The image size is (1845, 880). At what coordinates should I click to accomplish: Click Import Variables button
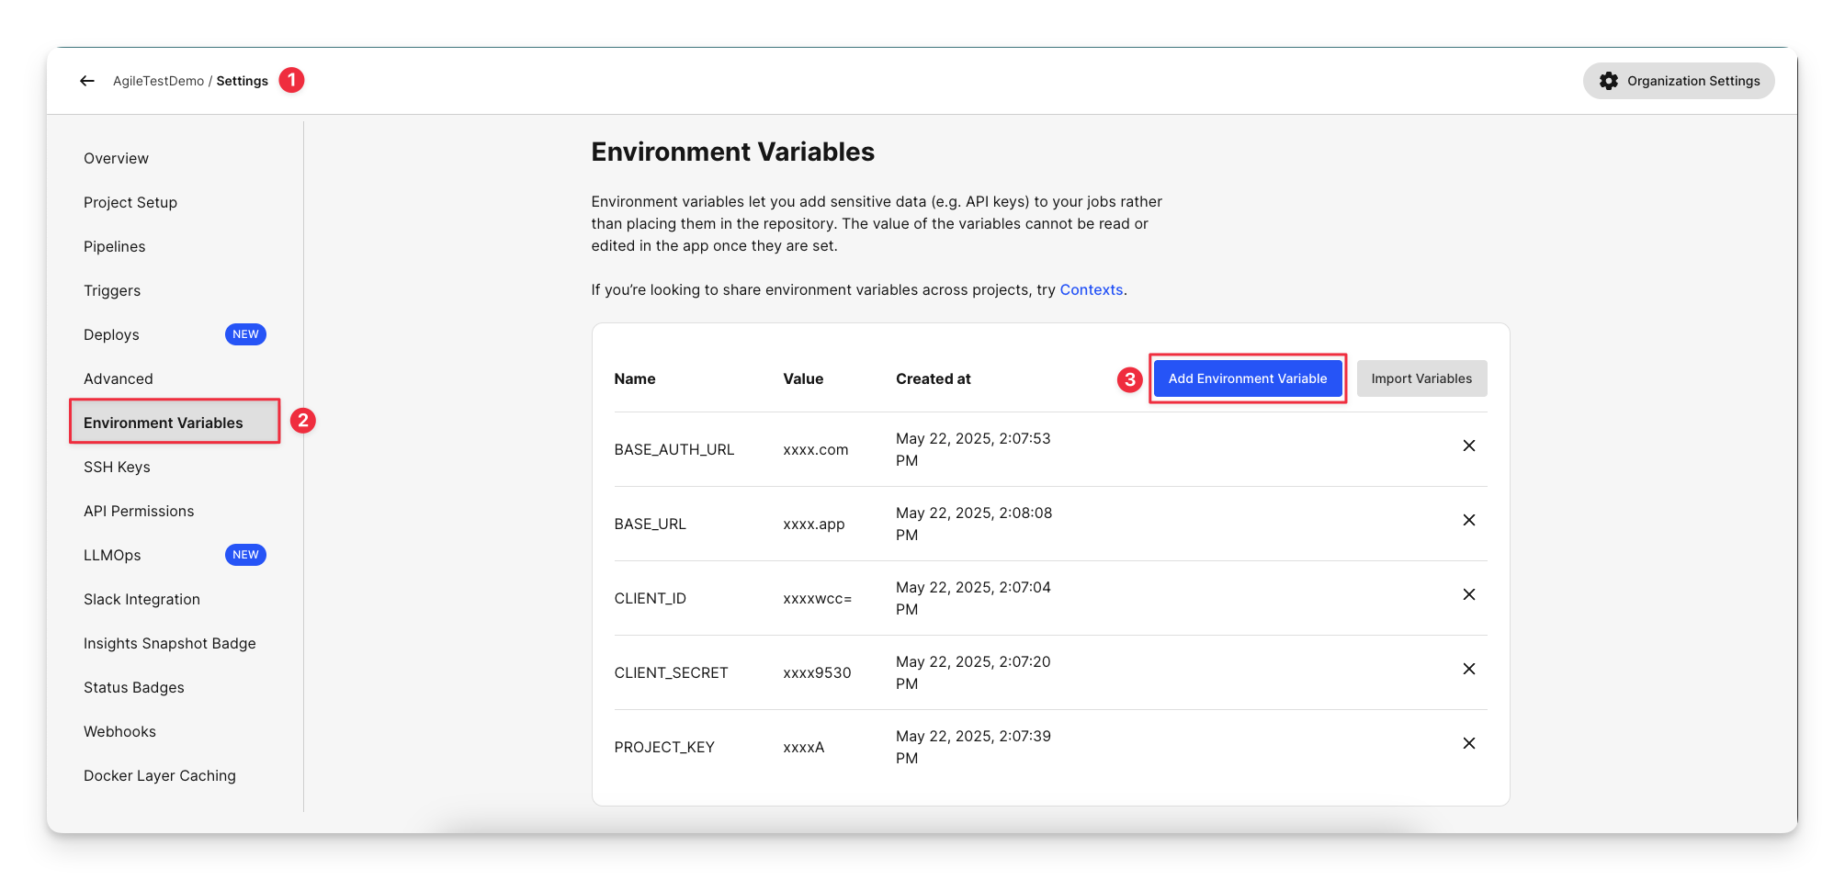coord(1421,378)
